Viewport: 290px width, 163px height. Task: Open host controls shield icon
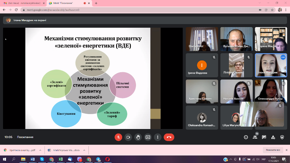pos(282,137)
